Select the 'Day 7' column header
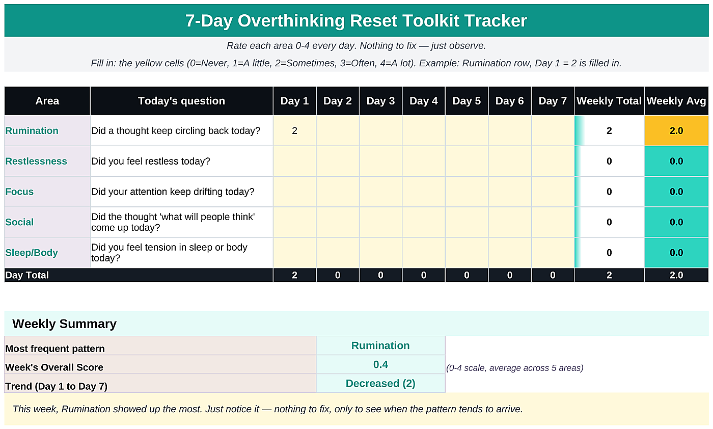The height and width of the screenshot is (429, 713). [553, 101]
